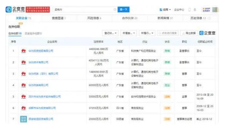
Task: Click the 注册资本 column header
Action: coord(98,42)
